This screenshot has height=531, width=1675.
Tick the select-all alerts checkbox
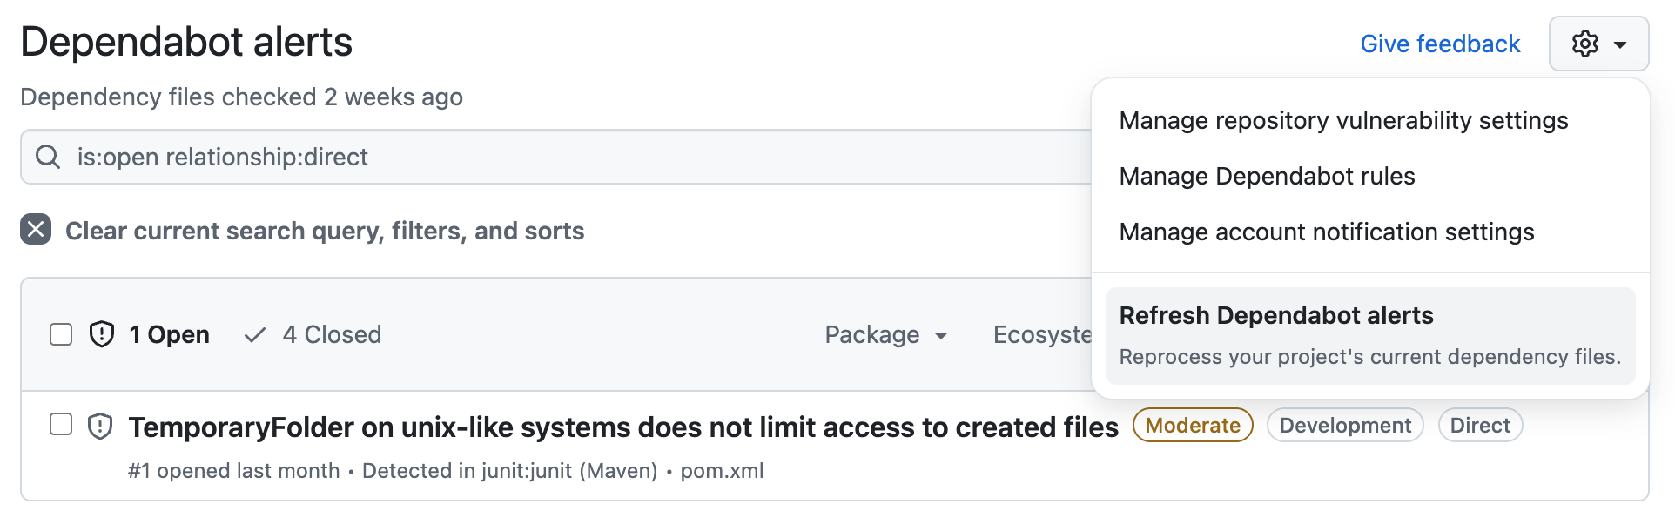tap(61, 334)
